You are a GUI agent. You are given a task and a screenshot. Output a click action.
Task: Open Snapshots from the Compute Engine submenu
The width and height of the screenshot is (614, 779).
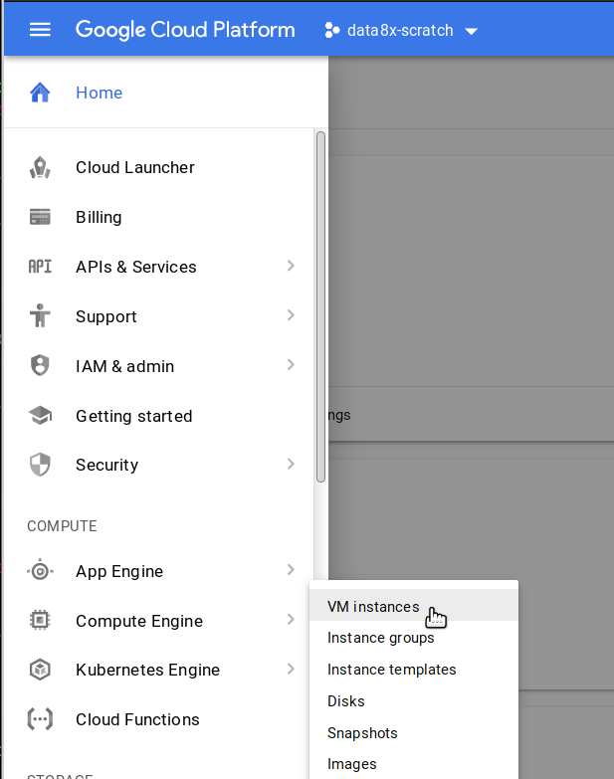tap(362, 733)
